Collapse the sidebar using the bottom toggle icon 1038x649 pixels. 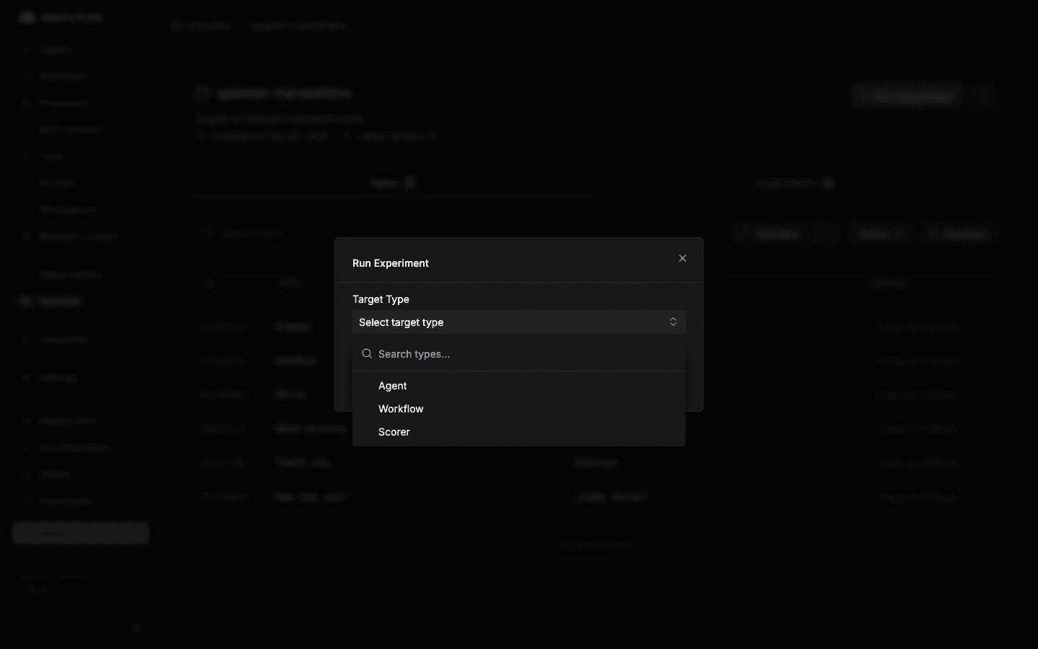[x=136, y=629]
